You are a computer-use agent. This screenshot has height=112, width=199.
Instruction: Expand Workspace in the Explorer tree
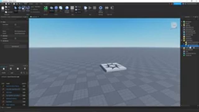point(182,22)
